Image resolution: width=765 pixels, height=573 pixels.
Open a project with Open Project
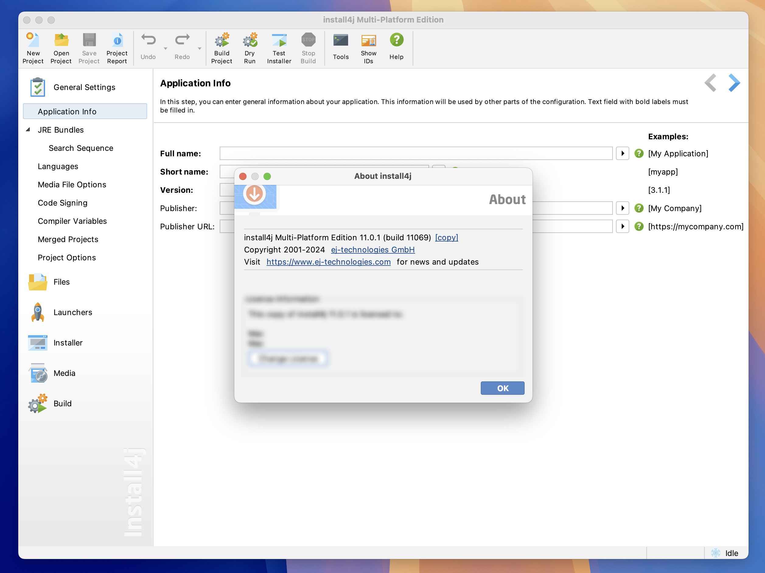[61, 48]
